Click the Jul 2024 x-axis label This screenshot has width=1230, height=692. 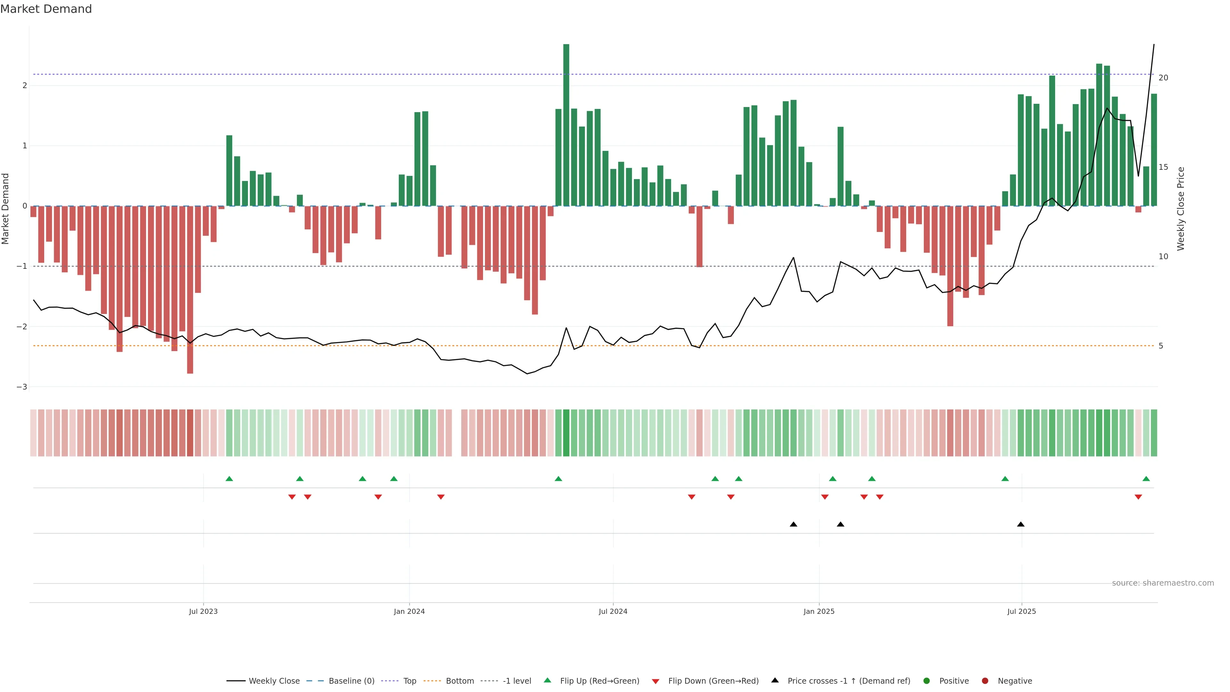pos(613,611)
